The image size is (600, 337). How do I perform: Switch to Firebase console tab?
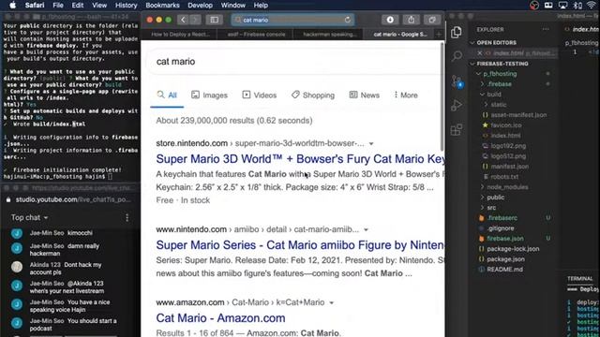tap(256, 35)
